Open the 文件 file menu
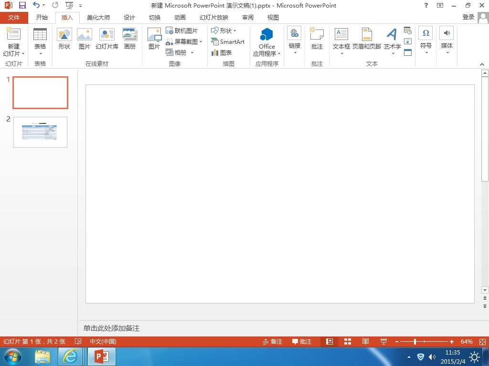 tap(14, 18)
